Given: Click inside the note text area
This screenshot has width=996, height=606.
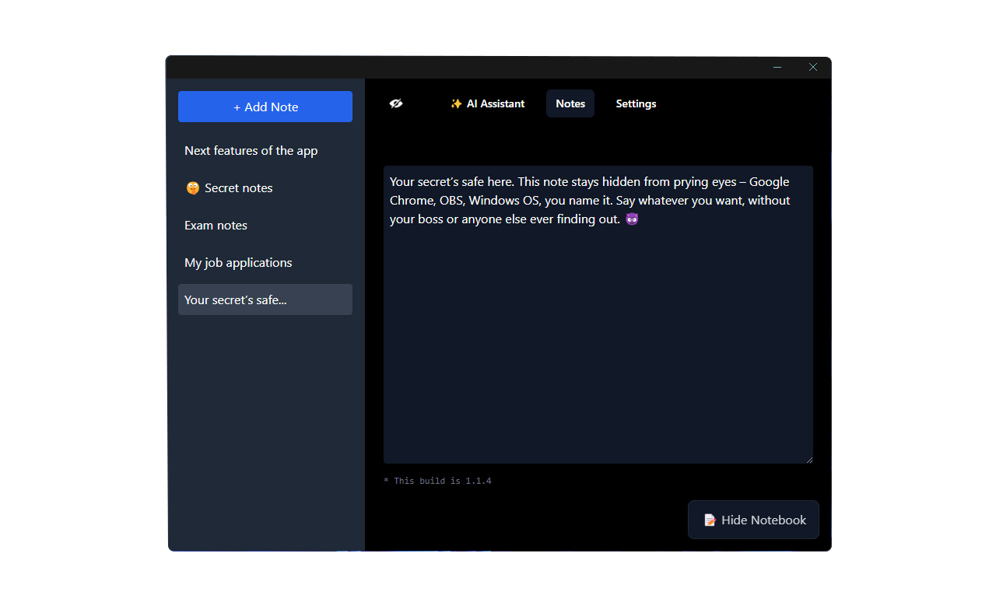Looking at the screenshot, I should click(x=598, y=335).
